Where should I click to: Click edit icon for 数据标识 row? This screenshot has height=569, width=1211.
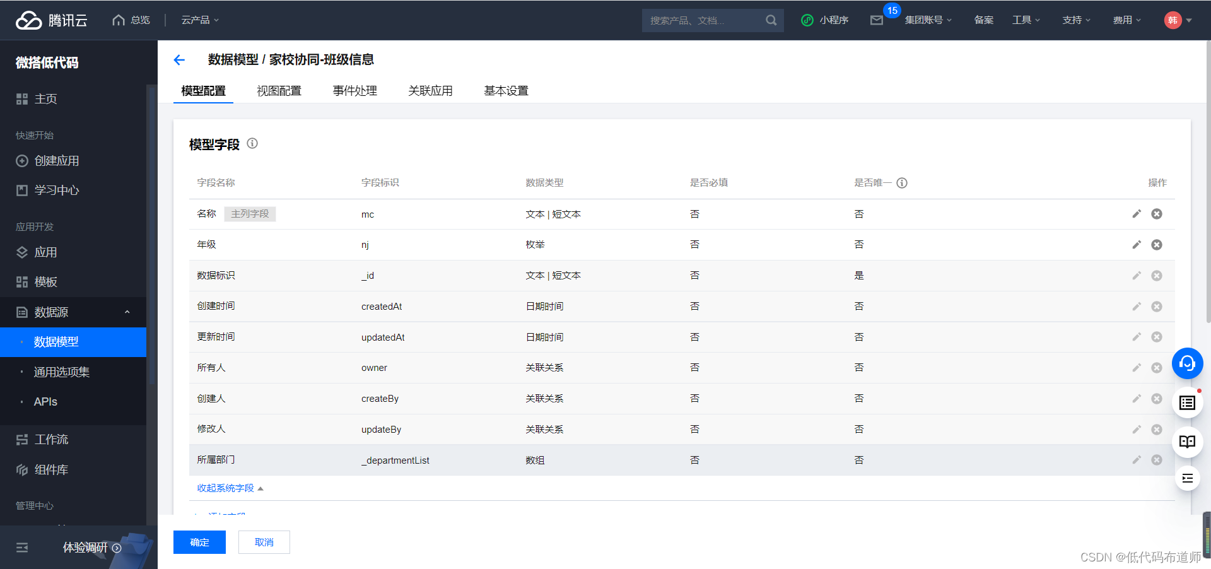(1137, 276)
